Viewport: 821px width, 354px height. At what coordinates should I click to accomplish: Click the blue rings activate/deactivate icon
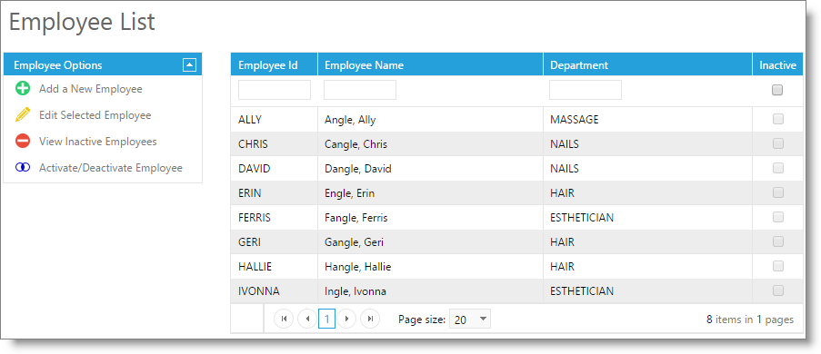coord(23,167)
